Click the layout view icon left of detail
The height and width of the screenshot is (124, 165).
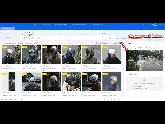pos(120,43)
